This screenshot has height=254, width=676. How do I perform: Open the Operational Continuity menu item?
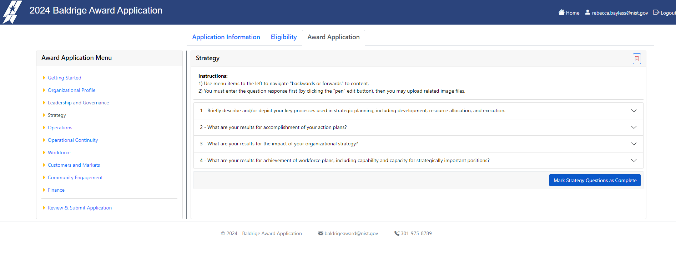[73, 140]
